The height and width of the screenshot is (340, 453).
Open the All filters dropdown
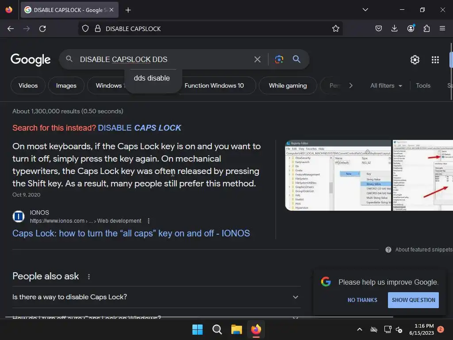tap(386, 85)
